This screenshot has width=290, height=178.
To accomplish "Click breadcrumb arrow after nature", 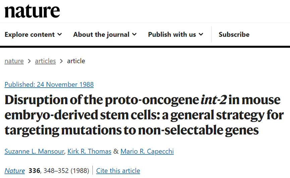I will [29, 61].
